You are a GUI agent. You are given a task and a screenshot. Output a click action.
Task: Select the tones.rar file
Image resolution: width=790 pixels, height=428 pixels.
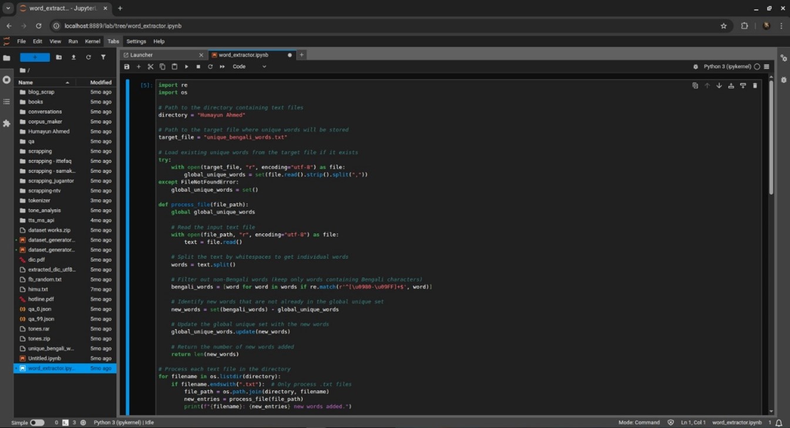[65, 329]
